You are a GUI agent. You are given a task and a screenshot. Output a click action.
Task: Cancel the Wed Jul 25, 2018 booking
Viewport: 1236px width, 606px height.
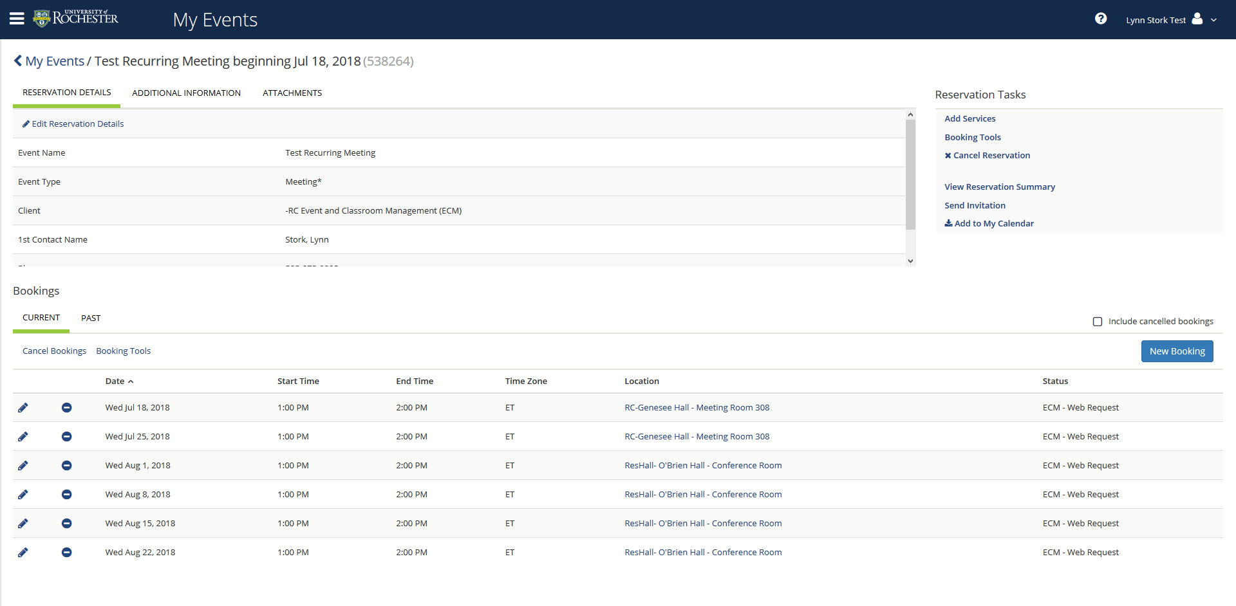pyautogui.click(x=67, y=436)
